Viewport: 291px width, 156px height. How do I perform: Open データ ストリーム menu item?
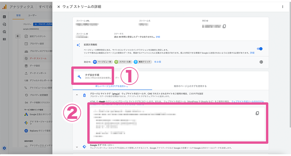[38, 58]
